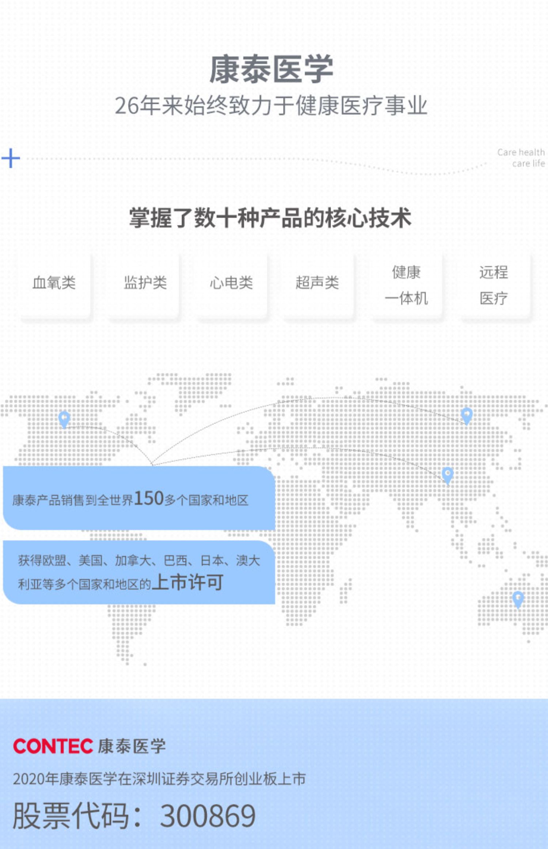Click the map pin at the lower arc's end
The height and width of the screenshot is (849, 548).
point(448,475)
